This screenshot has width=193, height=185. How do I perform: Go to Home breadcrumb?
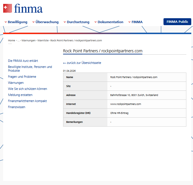(x=12, y=40)
